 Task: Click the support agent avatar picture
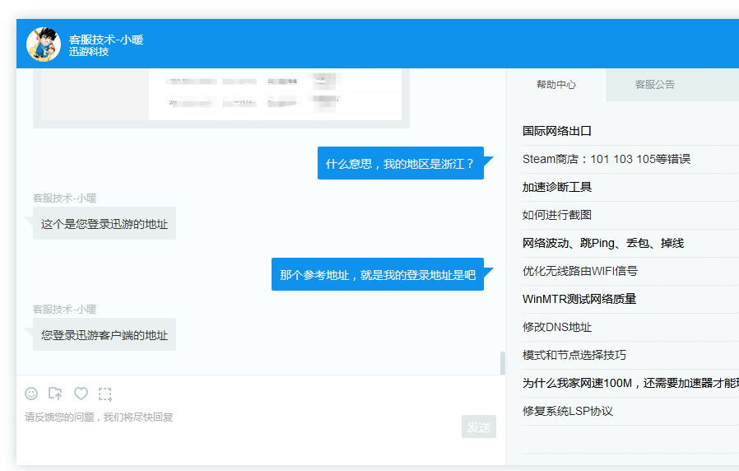(44, 44)
